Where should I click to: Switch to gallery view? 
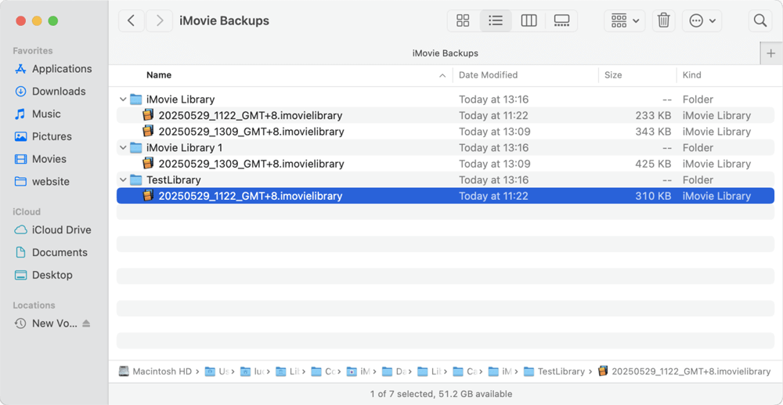[561, 21]
